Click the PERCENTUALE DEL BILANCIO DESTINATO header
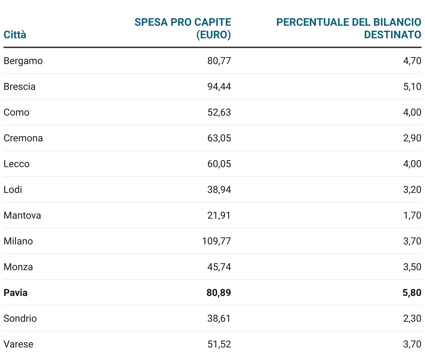 click(349, 29)
